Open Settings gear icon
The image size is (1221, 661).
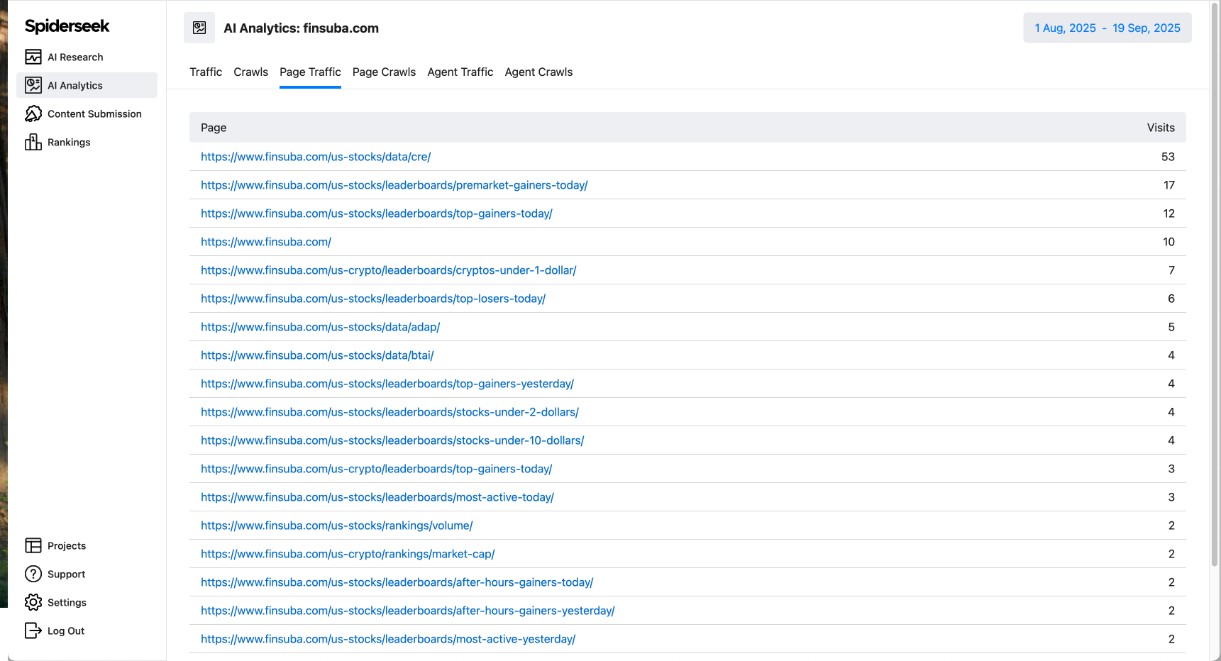[33, 602]
